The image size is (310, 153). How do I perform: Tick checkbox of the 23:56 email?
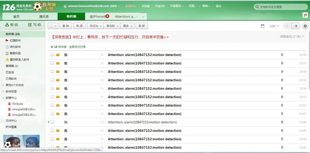[x=52, y=71]
